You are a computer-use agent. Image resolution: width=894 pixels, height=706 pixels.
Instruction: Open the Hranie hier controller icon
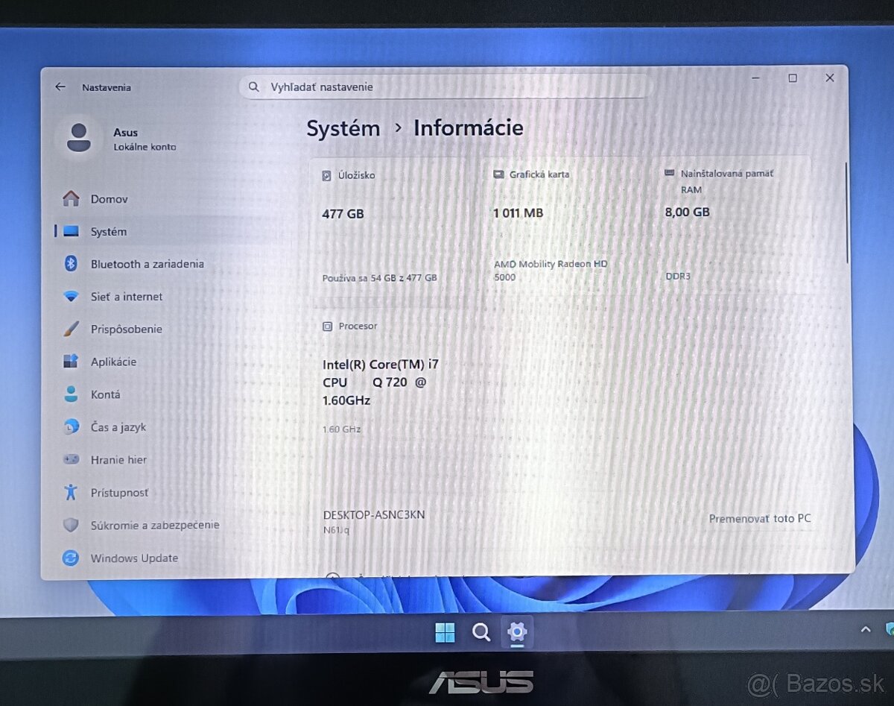71,460
